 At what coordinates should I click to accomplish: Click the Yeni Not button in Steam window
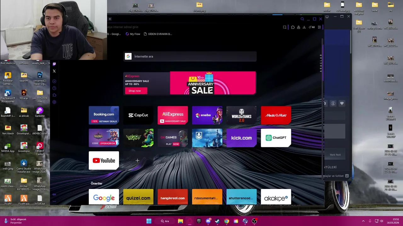click(335, 155)
